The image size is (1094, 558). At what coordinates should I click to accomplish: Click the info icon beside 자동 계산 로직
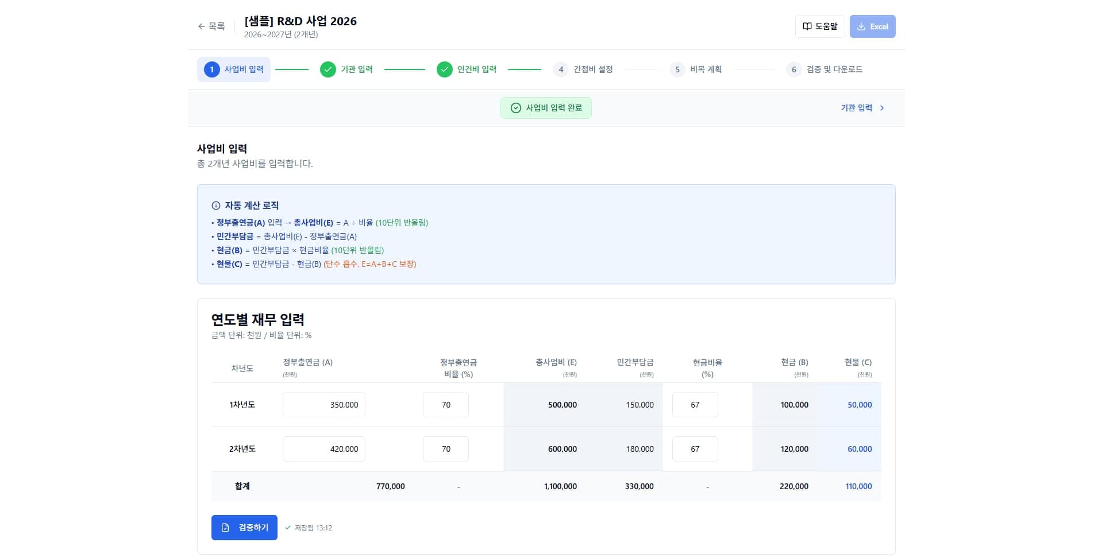(216, 206)
